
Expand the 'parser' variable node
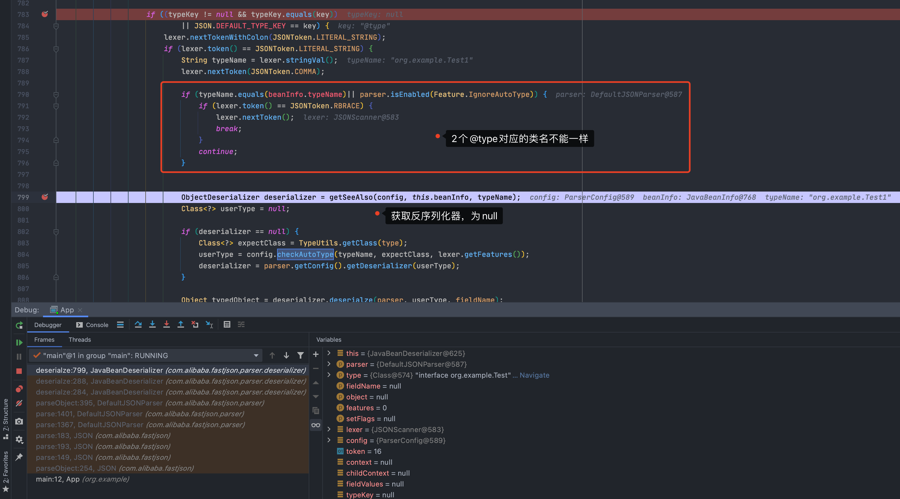329,364
